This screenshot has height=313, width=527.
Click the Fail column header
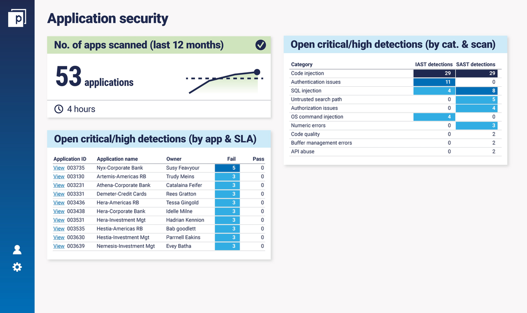tap(231, 159)
